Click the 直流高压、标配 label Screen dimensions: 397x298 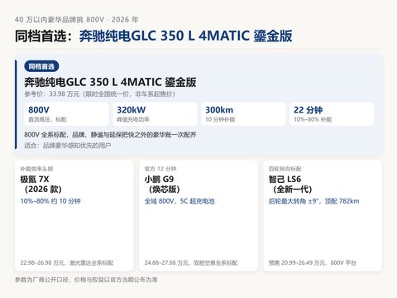47,119
